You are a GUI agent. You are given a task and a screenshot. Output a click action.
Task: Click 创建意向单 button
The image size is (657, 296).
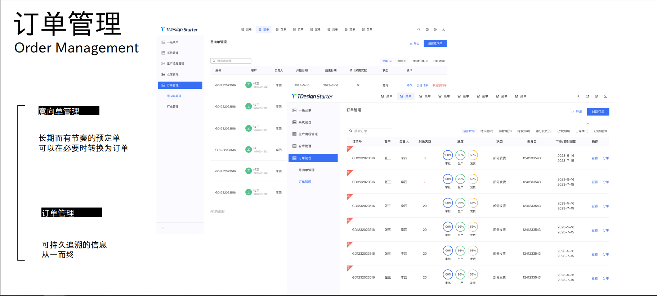point(435,44)
